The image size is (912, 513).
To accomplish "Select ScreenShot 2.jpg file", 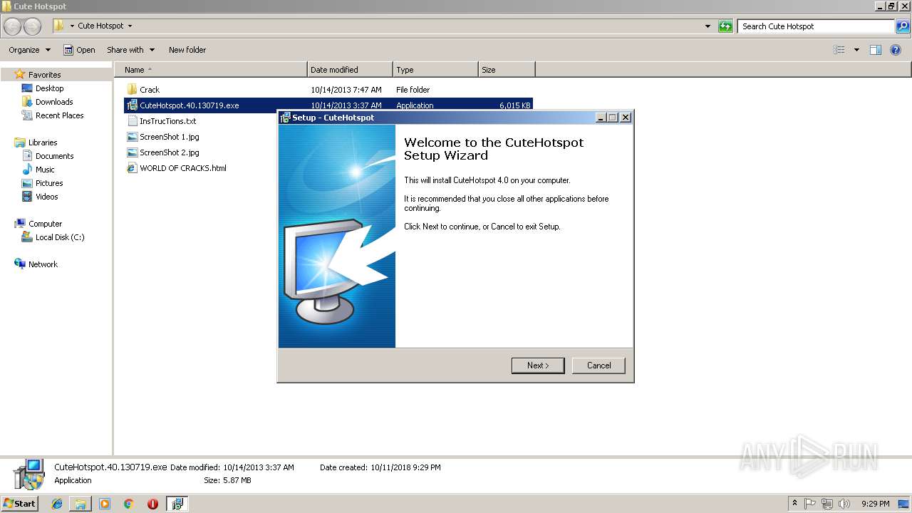I will click(x=170, y=152).
